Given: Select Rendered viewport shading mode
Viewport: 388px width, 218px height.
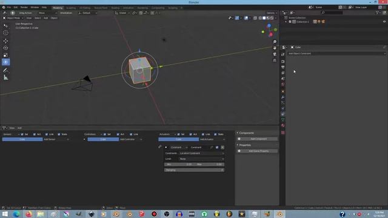Looking at the screenshot, I should (x=272, y=18).
